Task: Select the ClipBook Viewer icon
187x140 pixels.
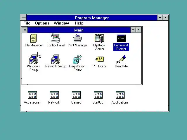Action: (x=99, y=38)
